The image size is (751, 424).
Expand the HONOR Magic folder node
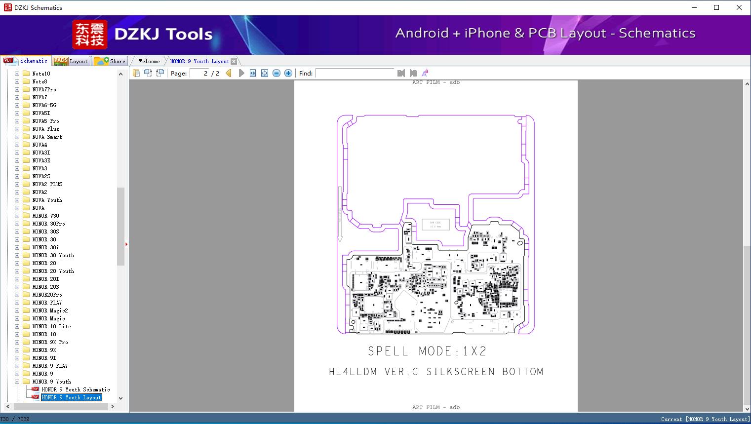pyautogui.click(x=17, y=318)
